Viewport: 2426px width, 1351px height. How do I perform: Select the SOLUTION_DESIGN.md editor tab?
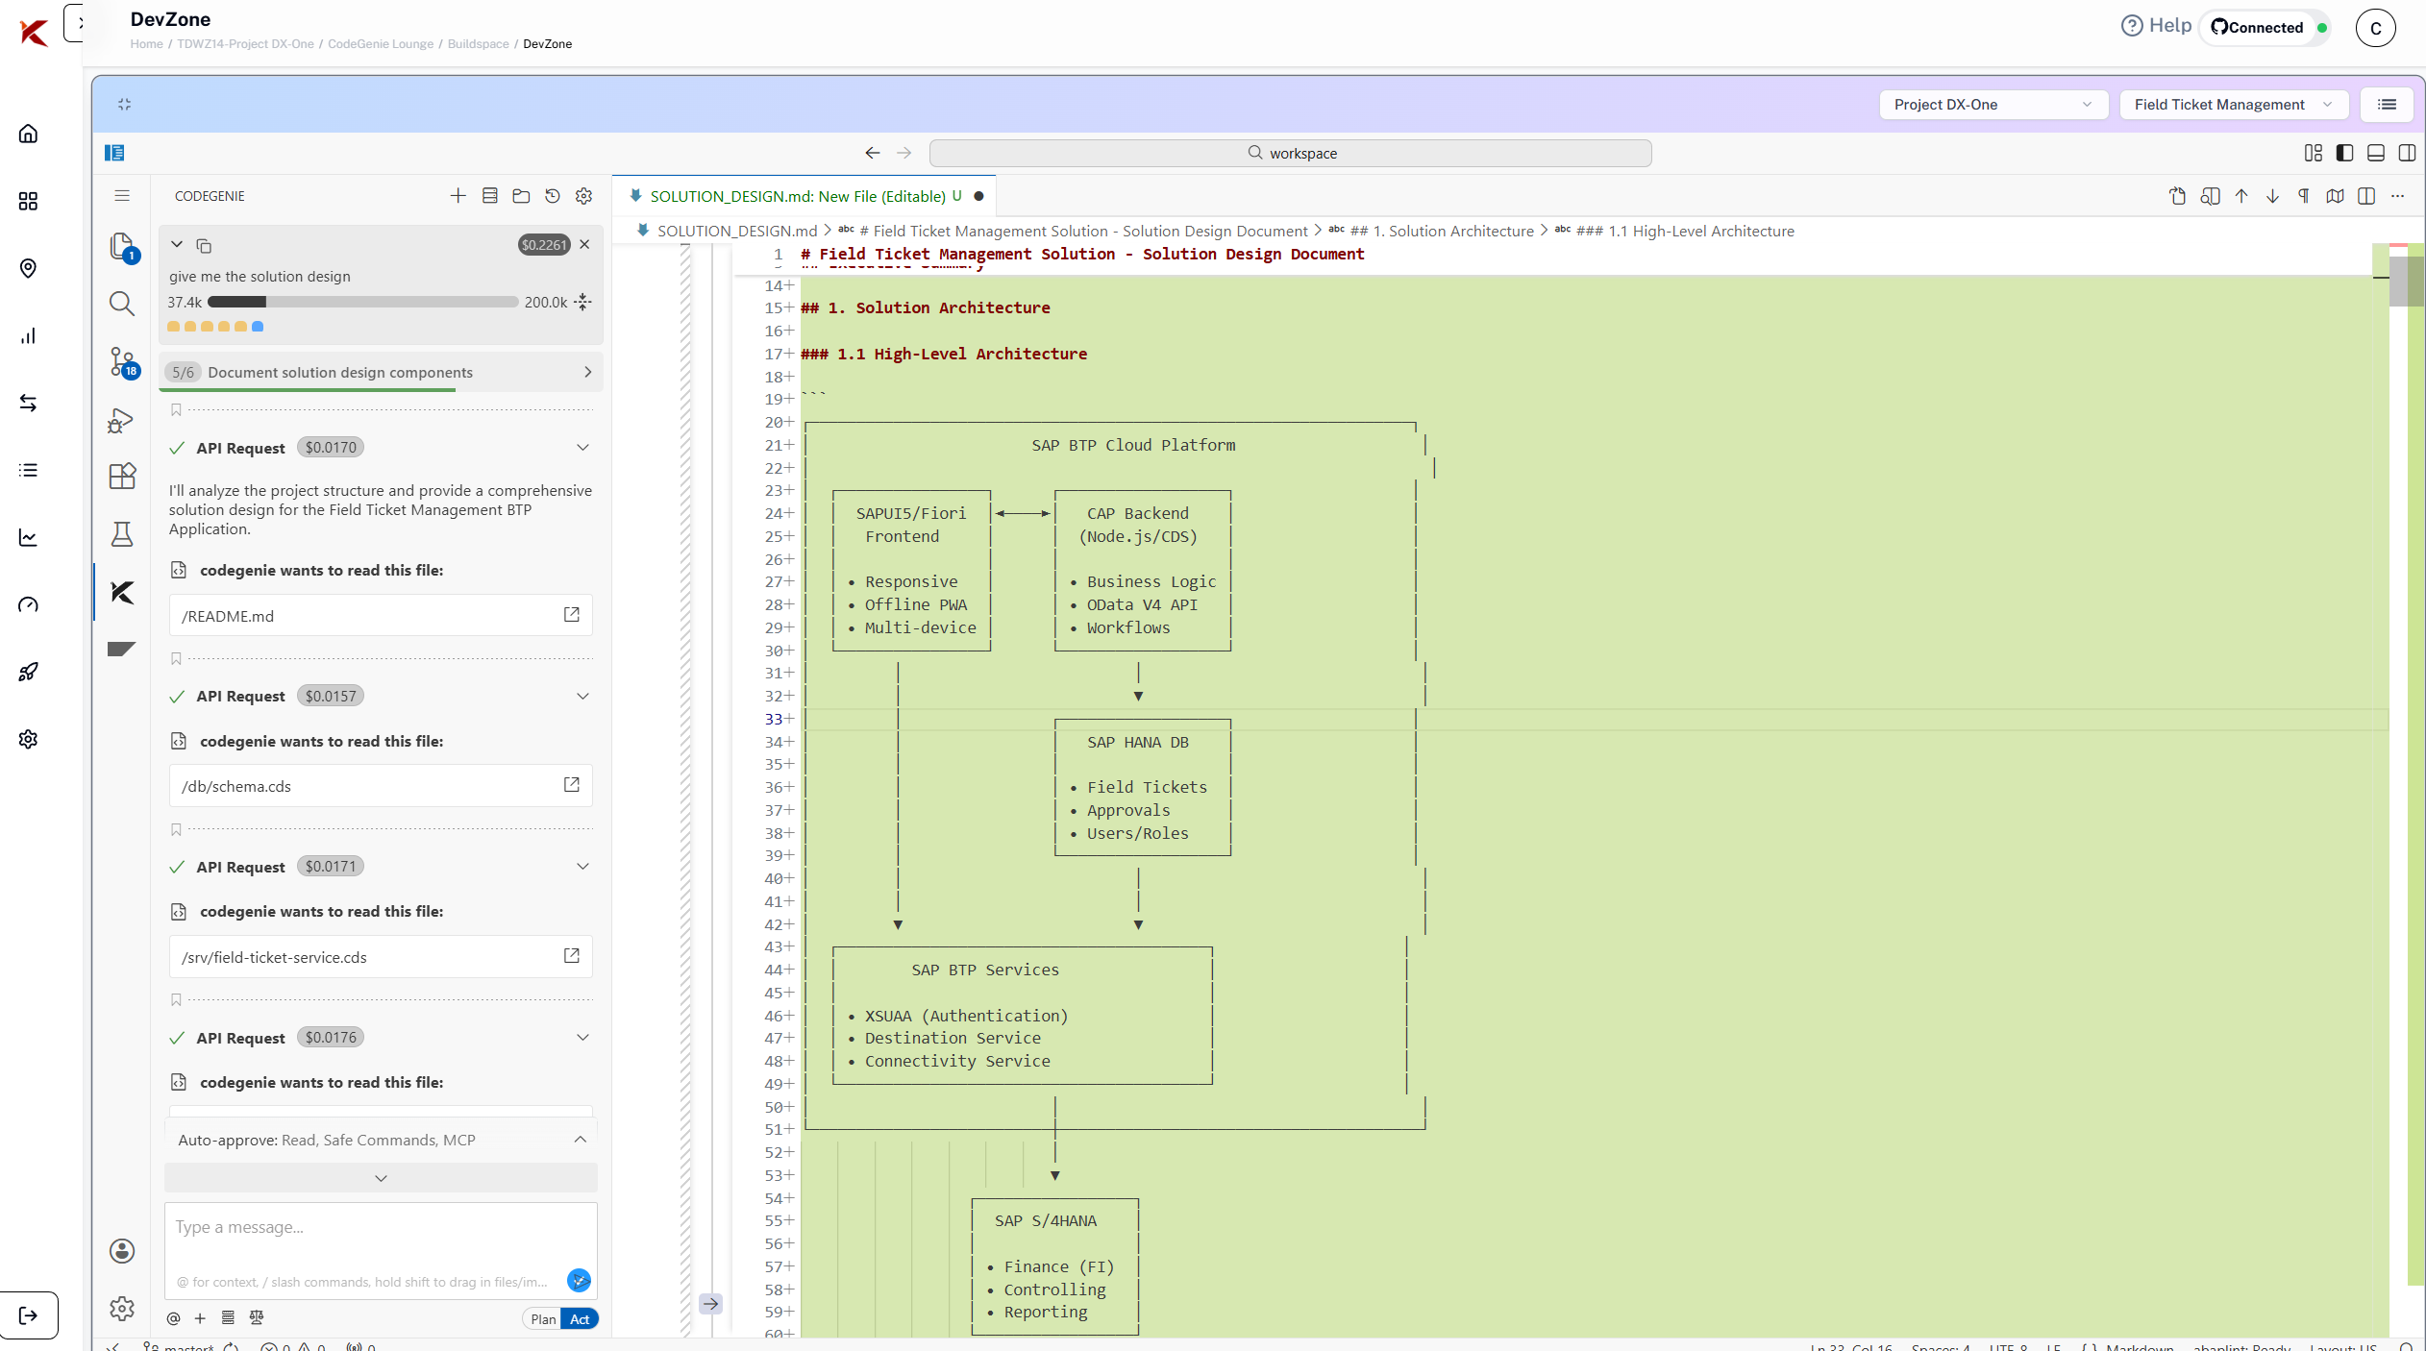(x=798, y=196)
